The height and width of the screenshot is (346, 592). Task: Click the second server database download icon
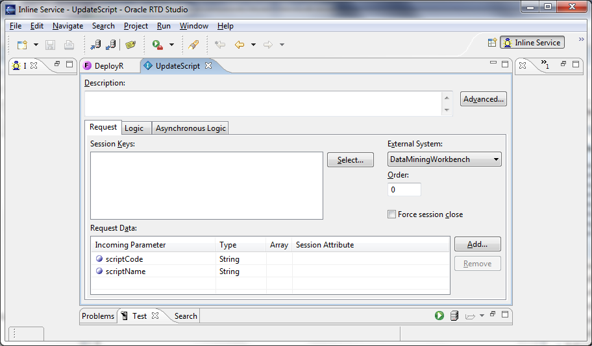pos(110,45)
